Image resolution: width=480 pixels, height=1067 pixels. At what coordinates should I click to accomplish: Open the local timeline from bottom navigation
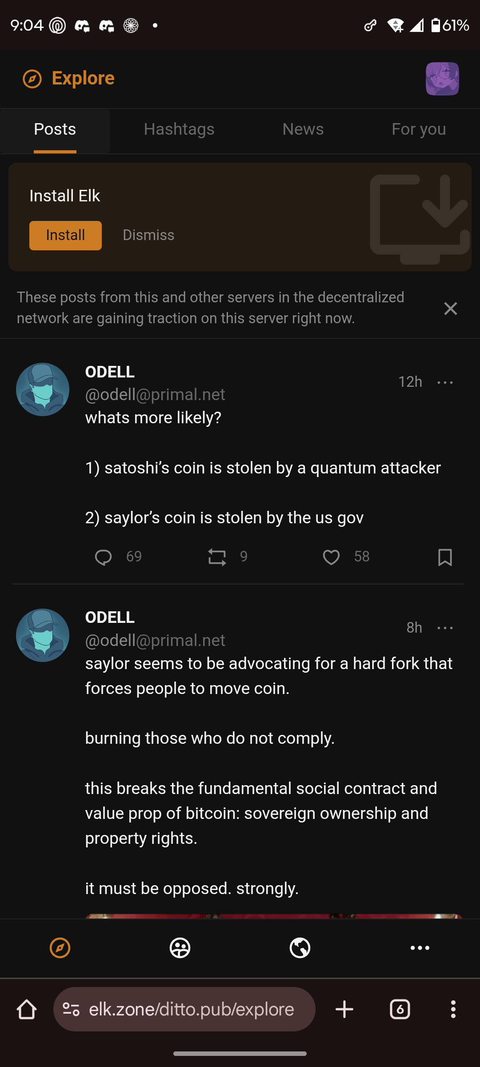tap(180, 948)
